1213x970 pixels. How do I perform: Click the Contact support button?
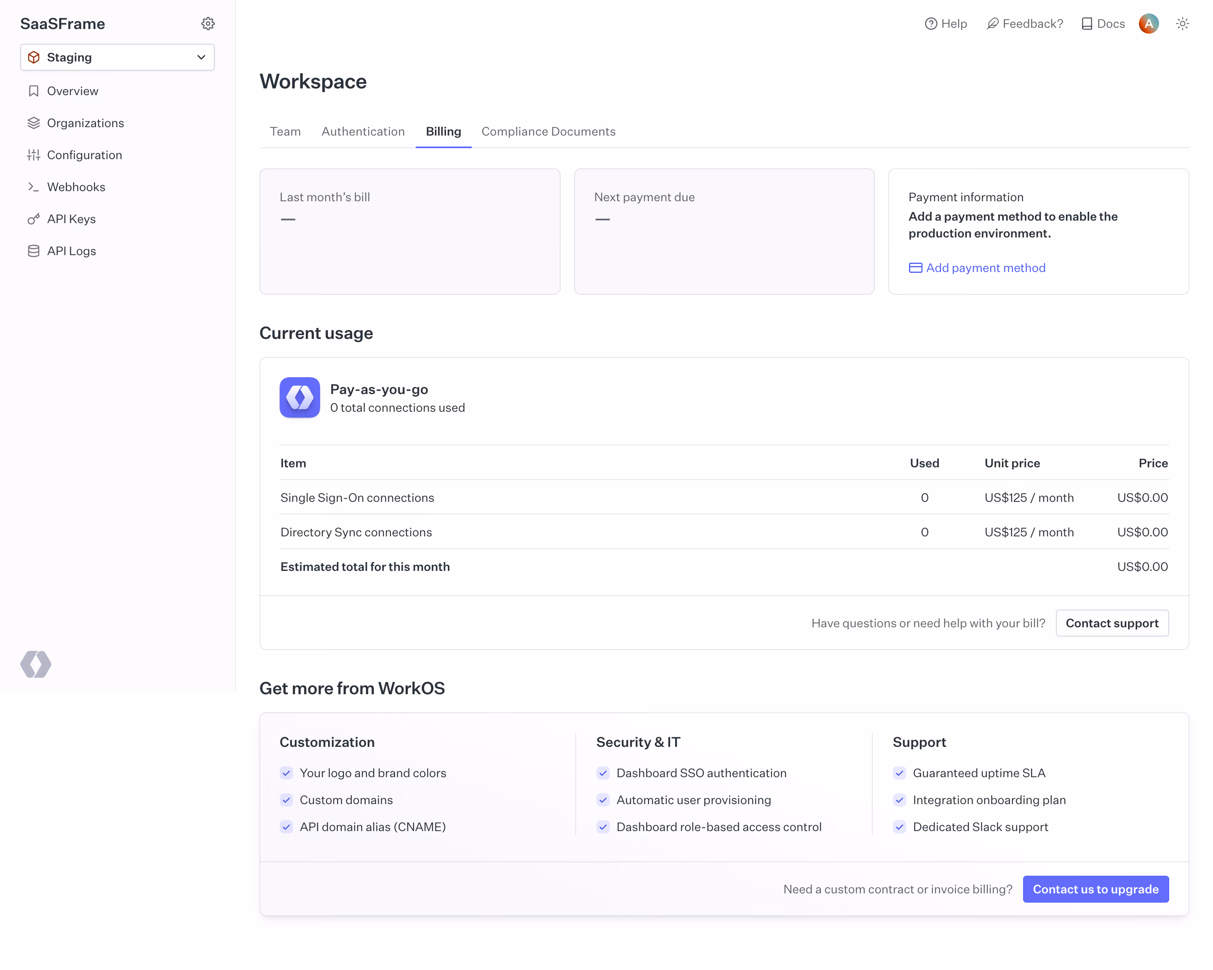pyautogui.click(x=1112, y=623)
